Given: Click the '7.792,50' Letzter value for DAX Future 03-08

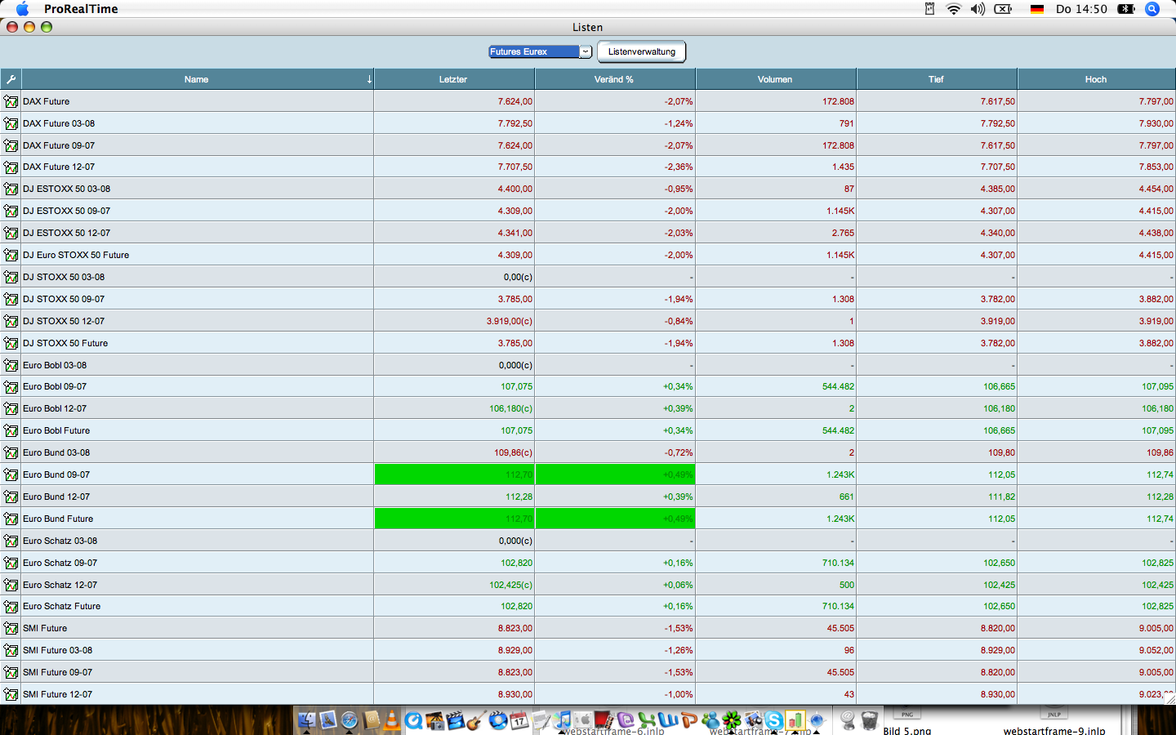Looking at the screenshot, I should (x=515, y=123).
